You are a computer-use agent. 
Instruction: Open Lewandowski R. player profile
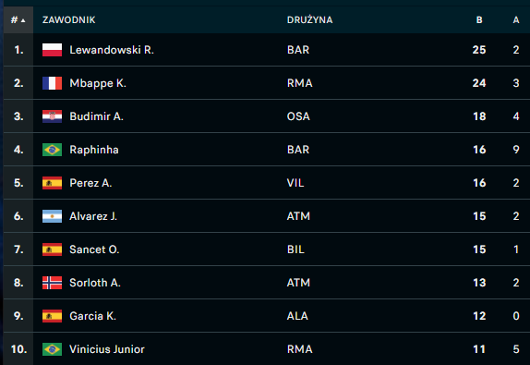pyautogui.click(x=112, y=50)
